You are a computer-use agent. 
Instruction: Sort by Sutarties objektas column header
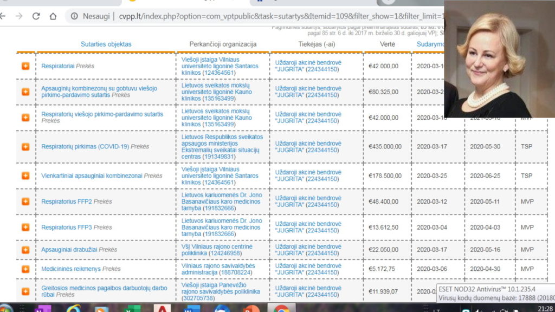pos(106,44)
